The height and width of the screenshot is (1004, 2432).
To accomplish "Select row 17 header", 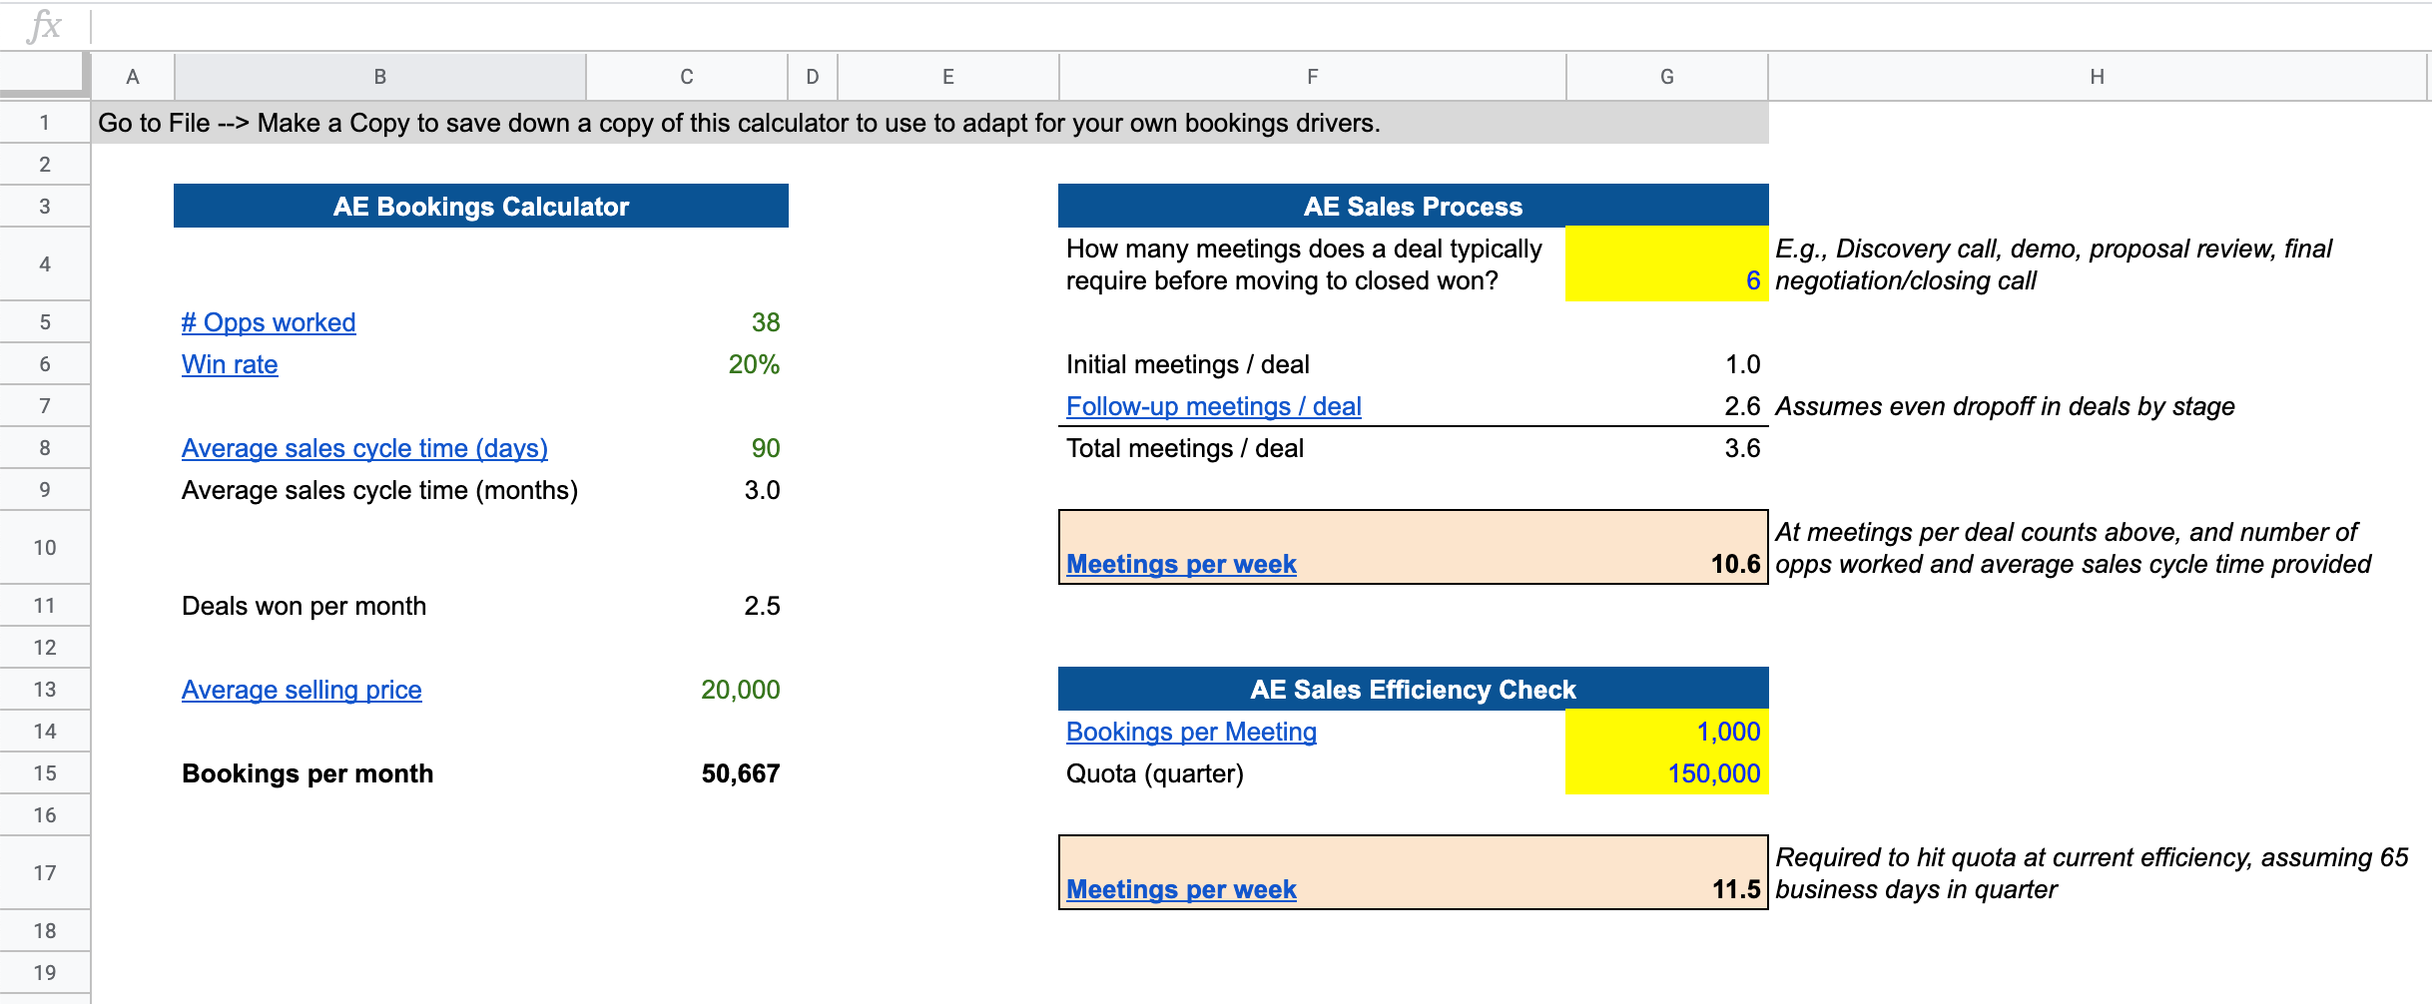I will coord(45,873).
